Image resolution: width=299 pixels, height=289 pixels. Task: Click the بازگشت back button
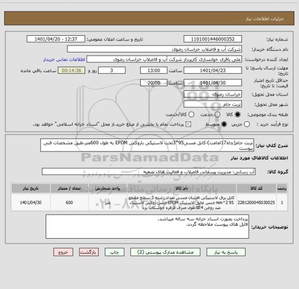coord(89,252)
